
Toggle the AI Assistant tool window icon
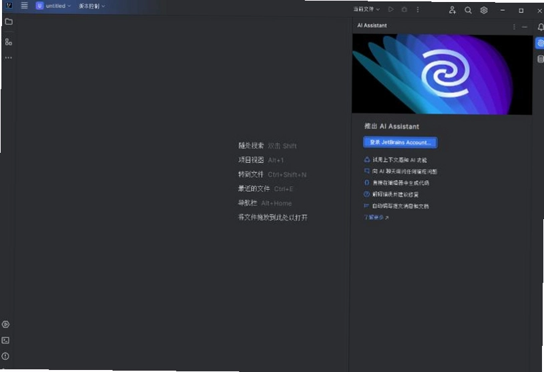[540, 43]
